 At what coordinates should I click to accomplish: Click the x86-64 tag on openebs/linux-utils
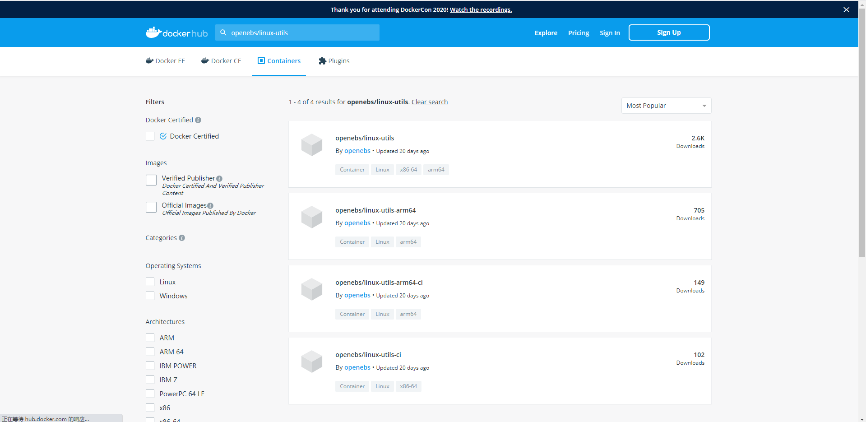tap(408, 170)
